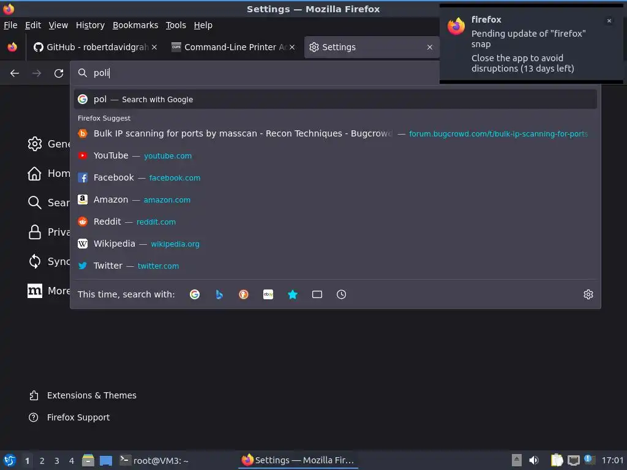The width and height of the screenshot is (627, 470).
Task: Click Settings Mozilla Firefox taskbar entry
Action: coord(298,460)
